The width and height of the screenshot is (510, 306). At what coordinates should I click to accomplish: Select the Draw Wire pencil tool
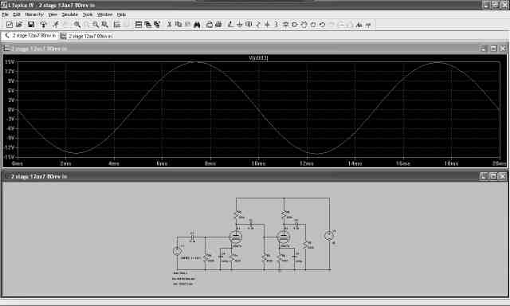pos(230,25)
